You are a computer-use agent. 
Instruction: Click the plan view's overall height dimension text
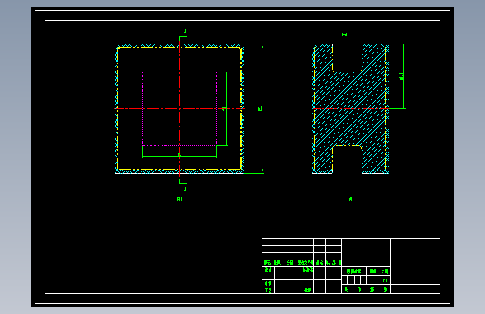[x=260, y=109]
